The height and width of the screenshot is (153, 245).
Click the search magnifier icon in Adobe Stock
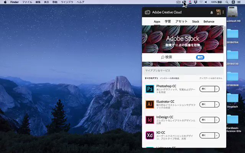click(163, 57)
